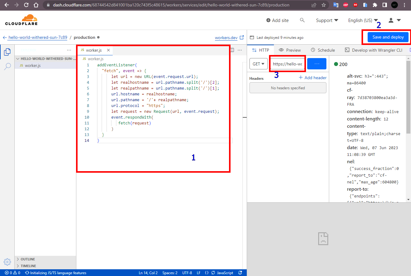Click Add header
The height and width of the screenshot is (276, 411).
click(313, 78)
